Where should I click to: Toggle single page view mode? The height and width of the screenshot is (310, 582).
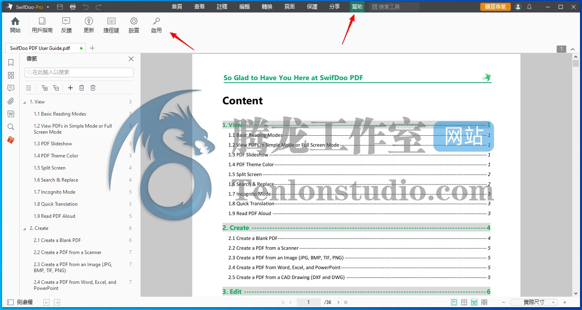tap(454, 302)
